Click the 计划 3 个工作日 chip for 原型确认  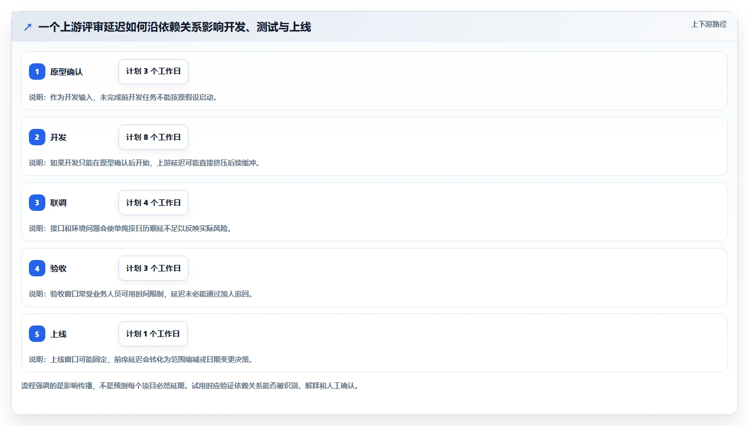point(153,72)
